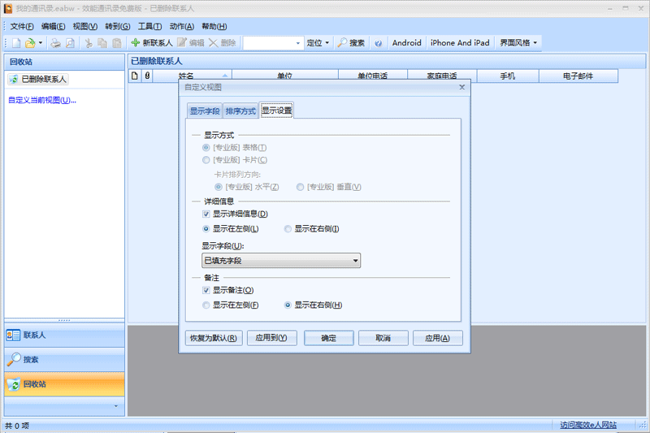Click the 确定 button in dialog

pos(329,338)
